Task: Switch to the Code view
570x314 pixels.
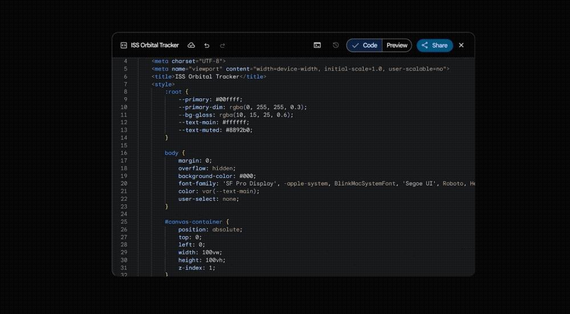Action: click(364, 46)
